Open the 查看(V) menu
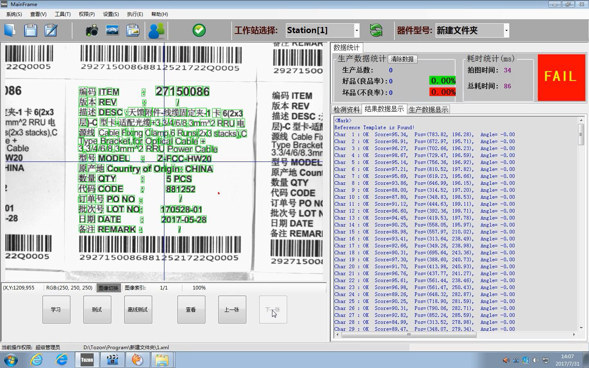 pyautogui.click(x=38, y=14)
